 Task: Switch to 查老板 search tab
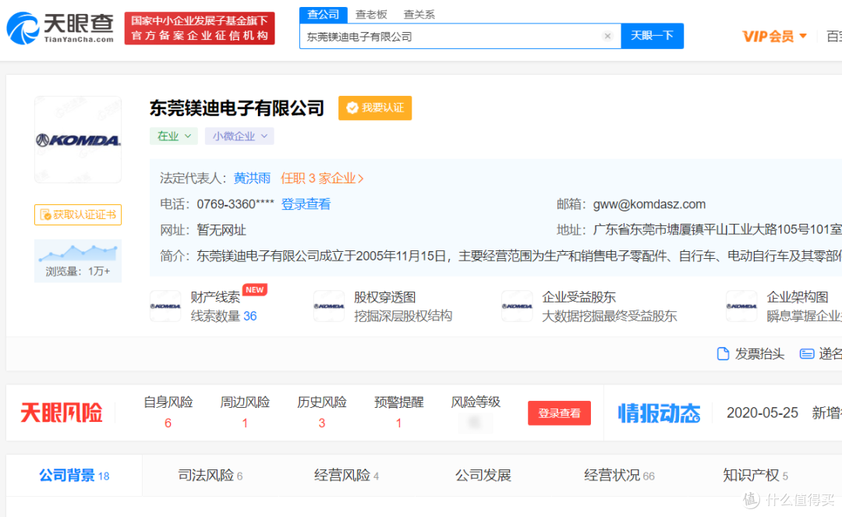point(371,15)
